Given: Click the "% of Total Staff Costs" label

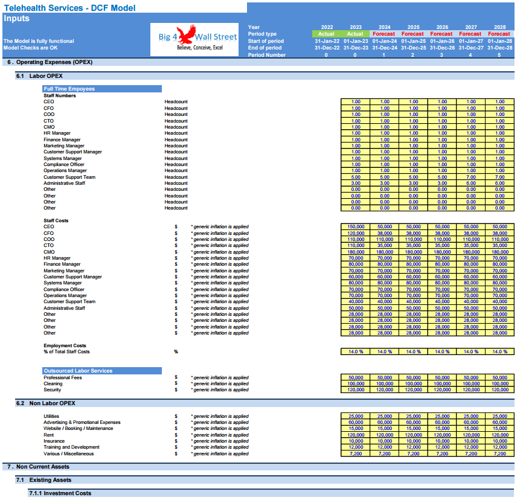Looking at the screenshot, I should pyautogui.click(x=66, y=352).
